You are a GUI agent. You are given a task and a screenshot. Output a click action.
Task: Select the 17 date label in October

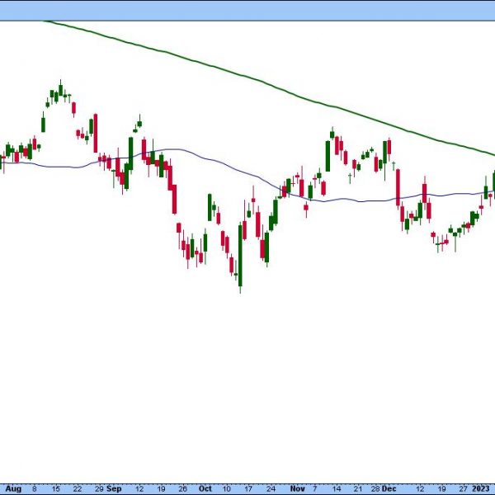click(x=248, y=488)
